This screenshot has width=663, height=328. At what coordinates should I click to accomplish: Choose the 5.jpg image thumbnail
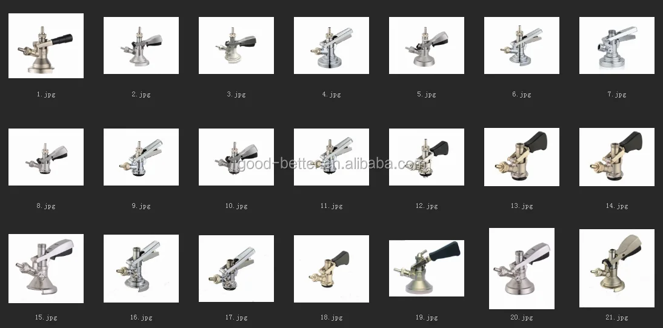(427, 45)
